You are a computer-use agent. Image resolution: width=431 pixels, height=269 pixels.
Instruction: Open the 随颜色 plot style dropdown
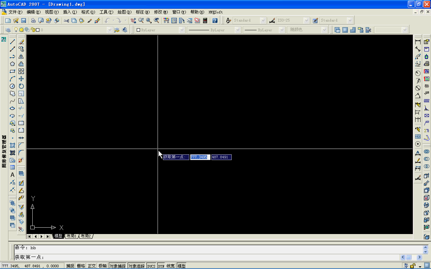(307, 30)
